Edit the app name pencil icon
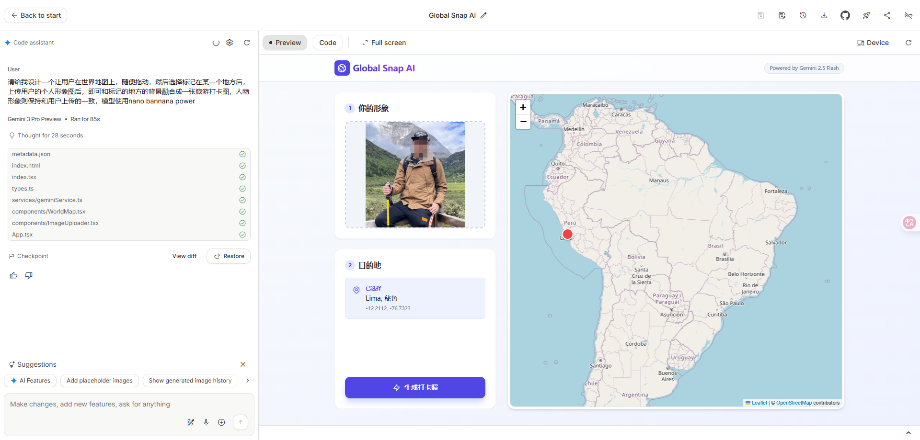920x440 pixels. 483,15
